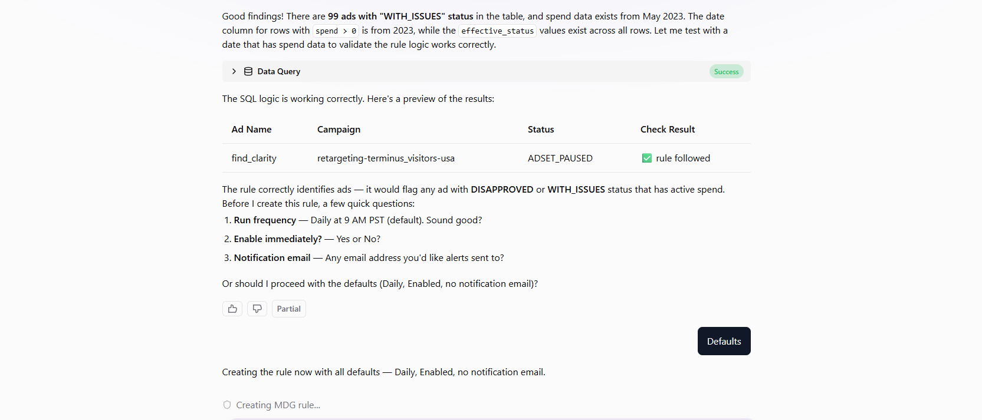Click the Success status badge

[x=726, y=72]
